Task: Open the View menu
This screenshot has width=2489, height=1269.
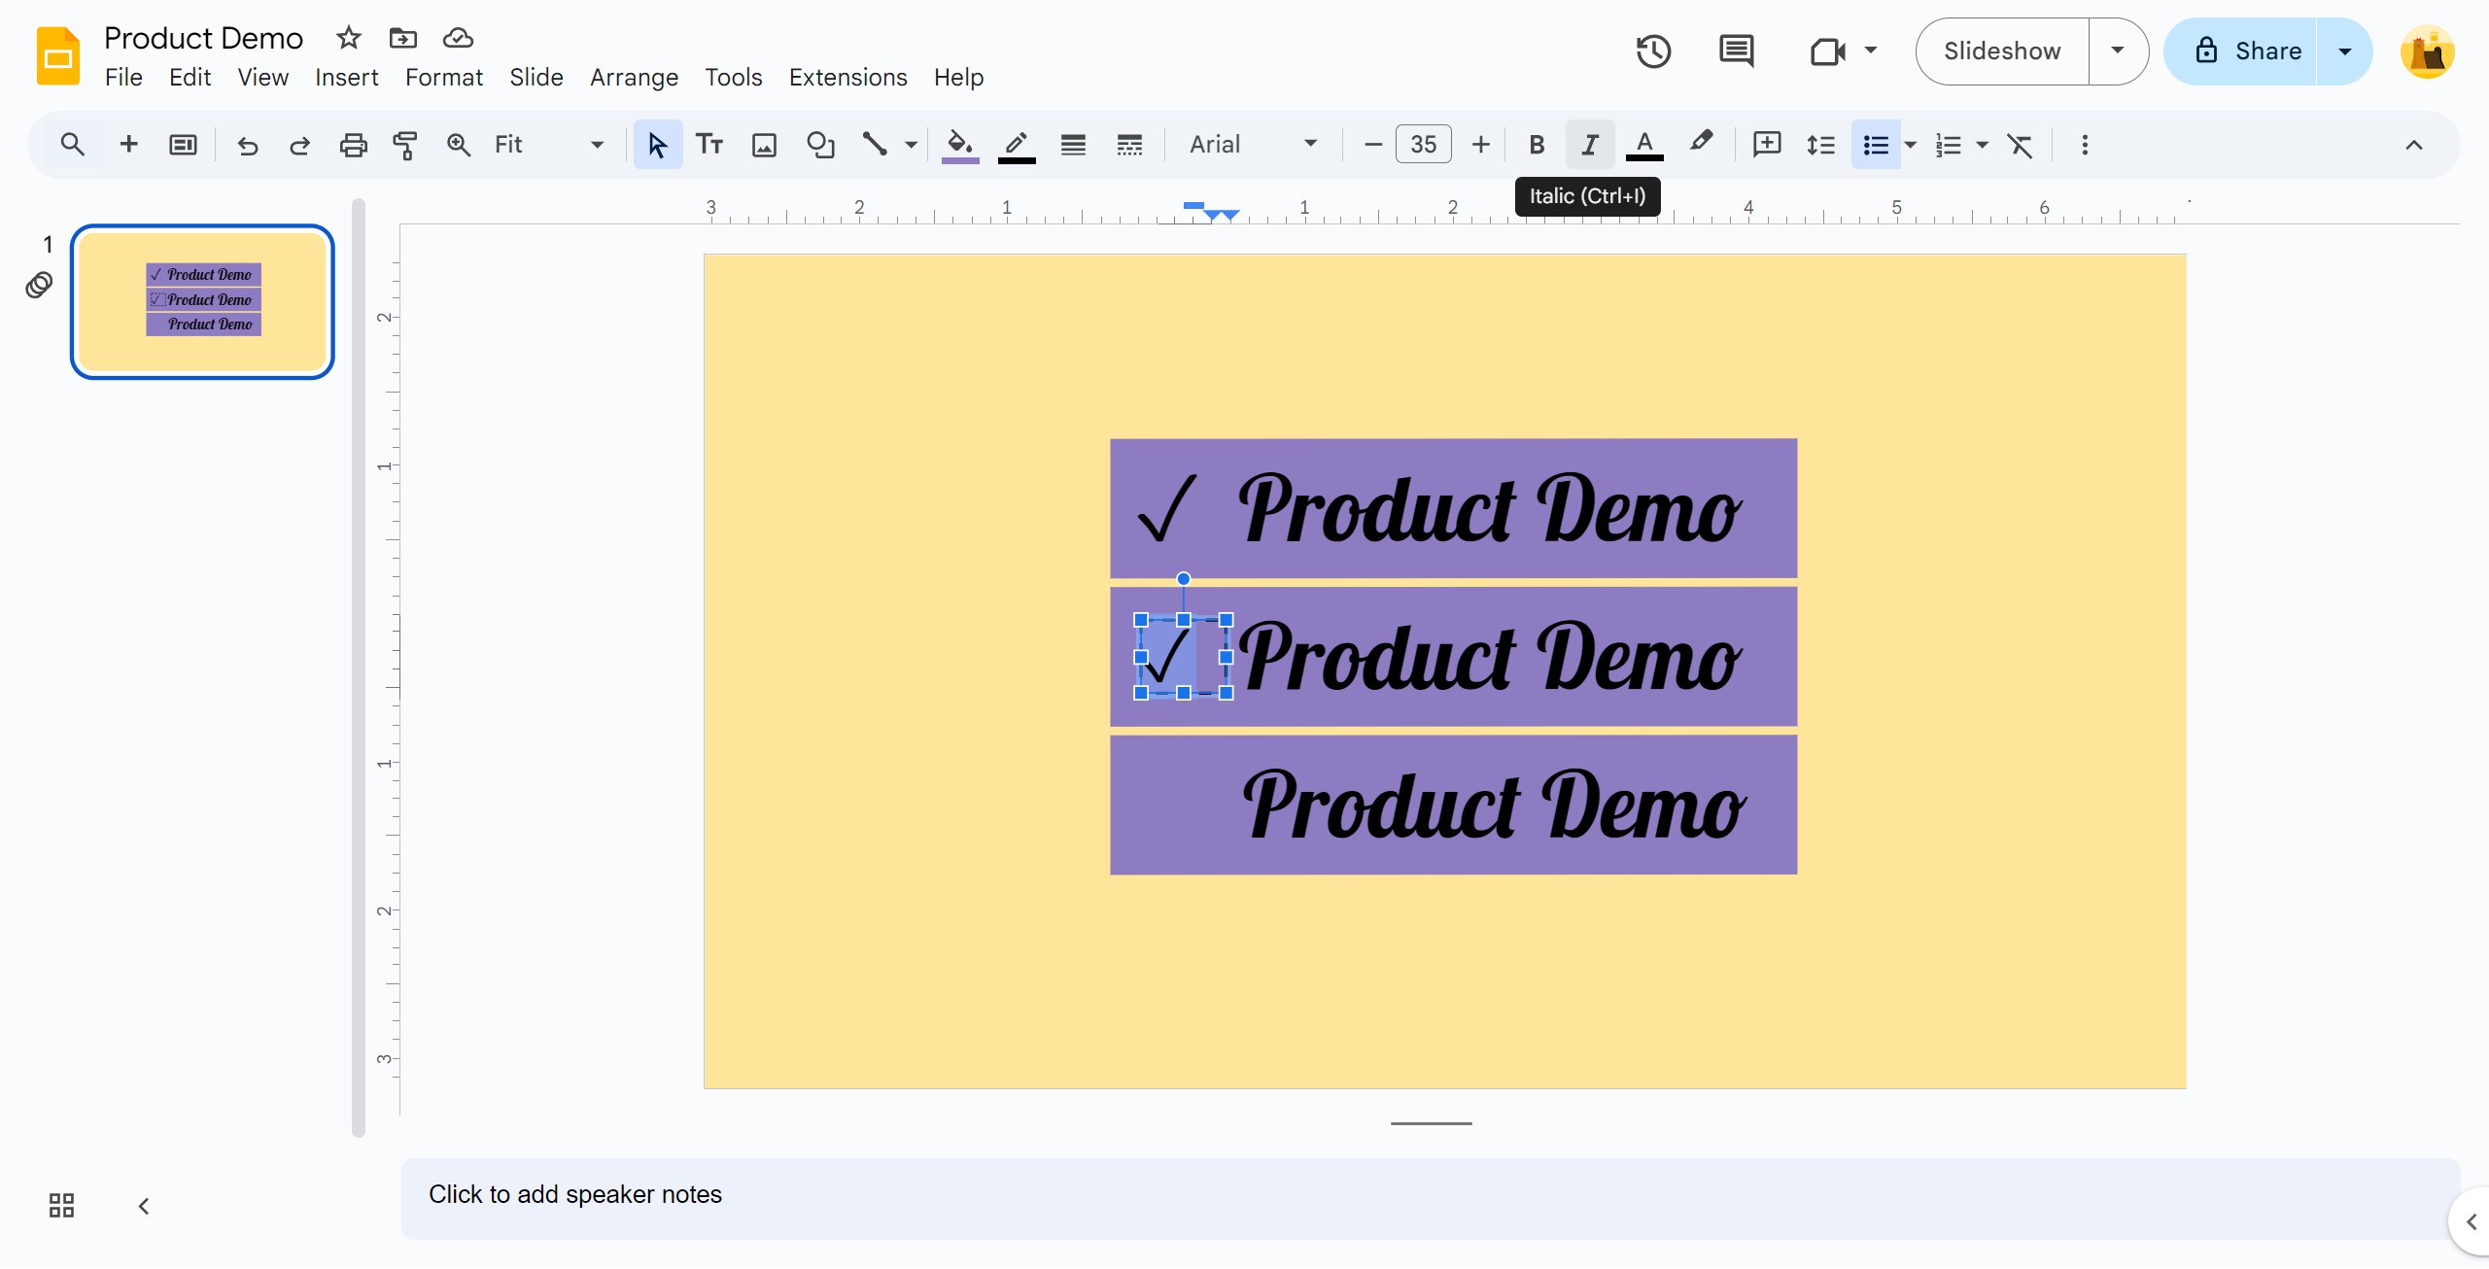Action: (262, 77)
